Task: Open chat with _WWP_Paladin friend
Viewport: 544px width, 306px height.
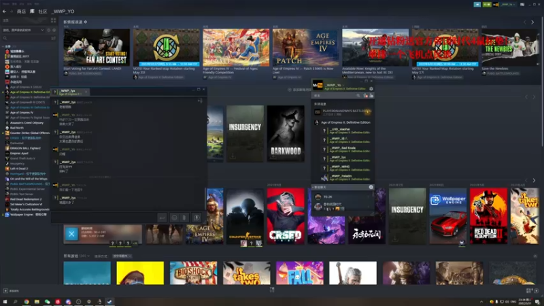Action: click(347, 177)
